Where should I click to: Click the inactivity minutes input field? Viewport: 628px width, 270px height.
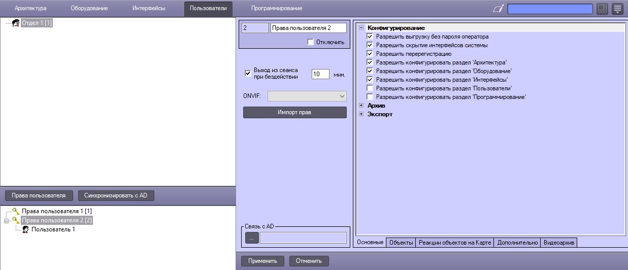[x=320, y=74]
